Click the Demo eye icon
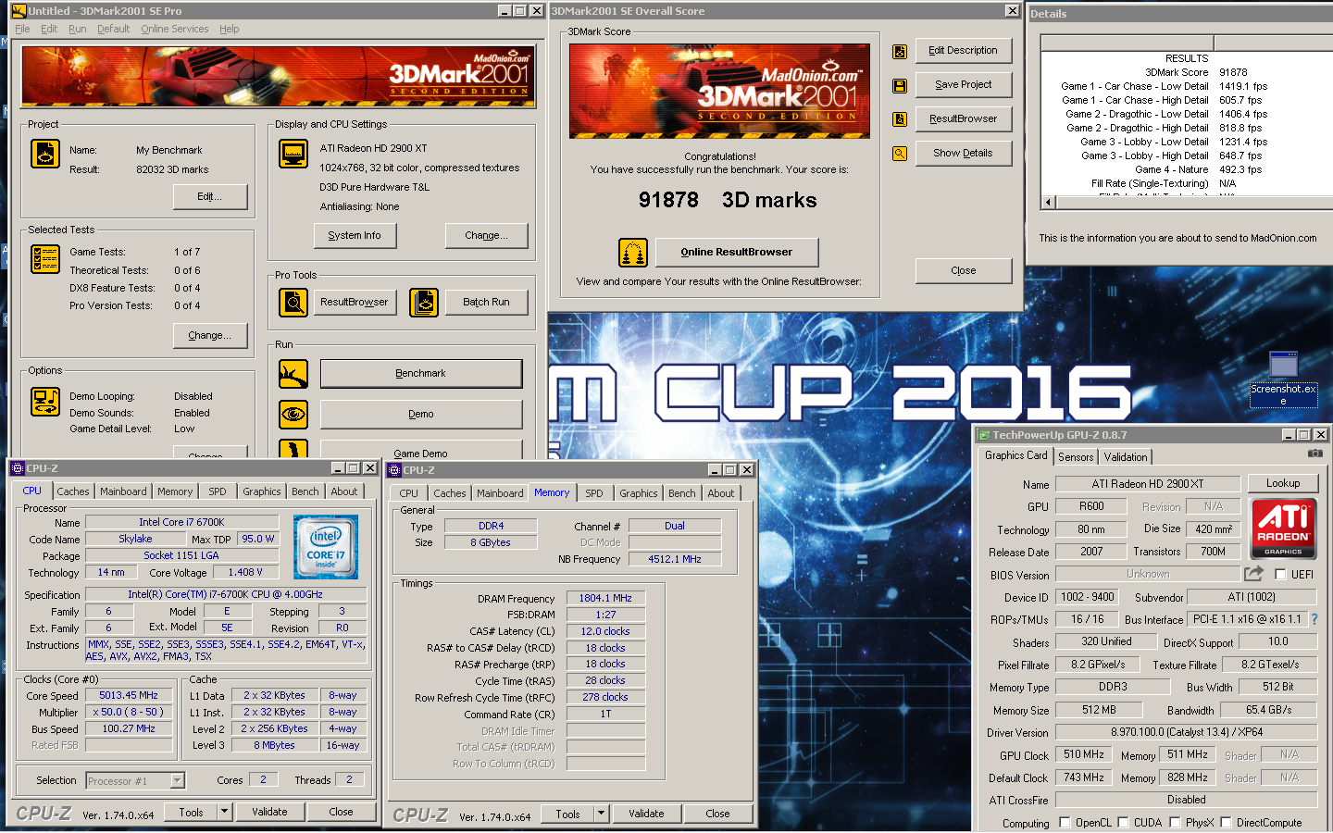This screenshot has width=1333, height=833. pos(293,415)
